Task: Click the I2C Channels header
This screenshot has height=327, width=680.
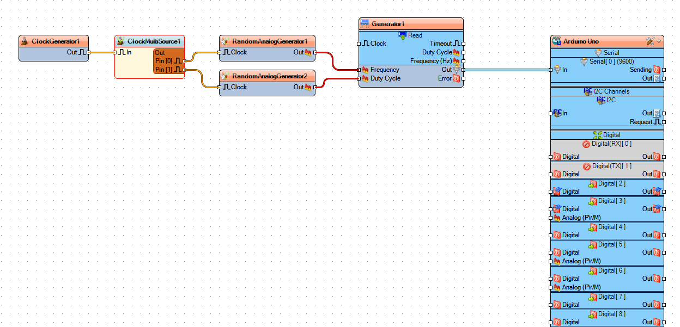Action: (x=607, y=91)
